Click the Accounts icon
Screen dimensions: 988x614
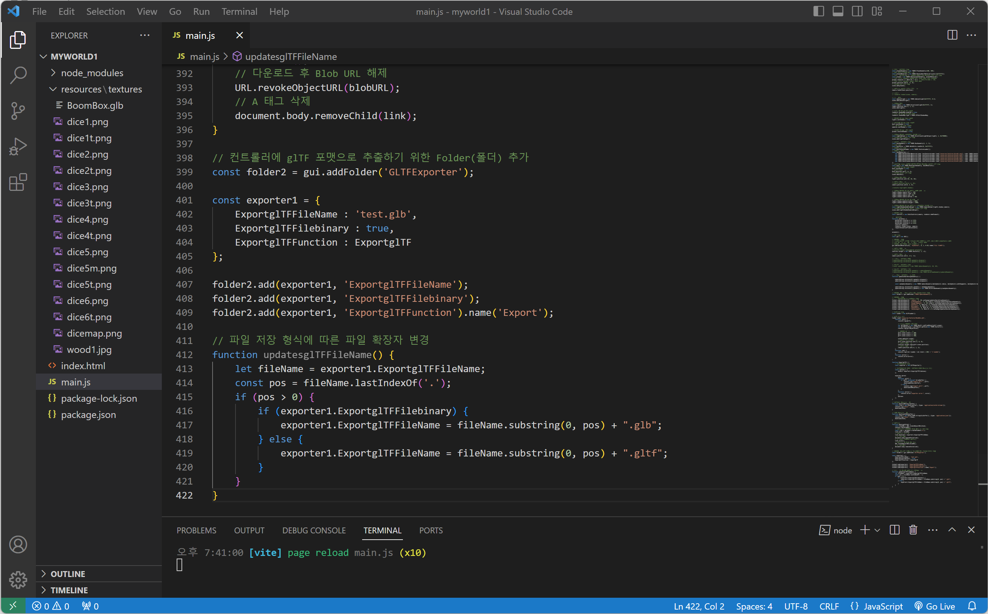tap(18, 544)
